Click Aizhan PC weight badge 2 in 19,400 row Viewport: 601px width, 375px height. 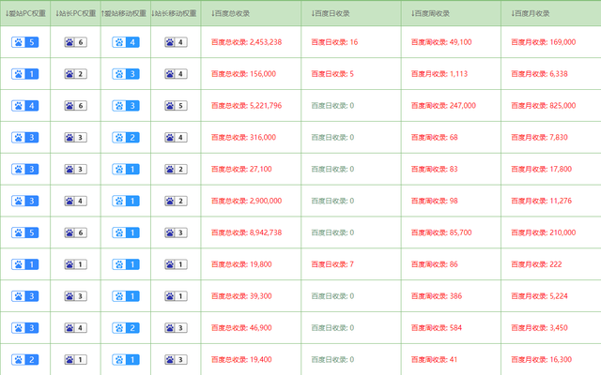point(25,360)
